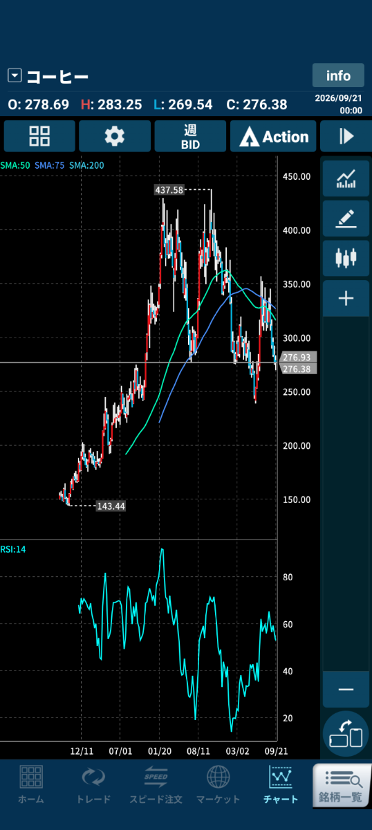Image resolution: width=372 pixels, height=830 pixels.
Task: Open スピード注文 tab
Action: (x=156, y=785)
